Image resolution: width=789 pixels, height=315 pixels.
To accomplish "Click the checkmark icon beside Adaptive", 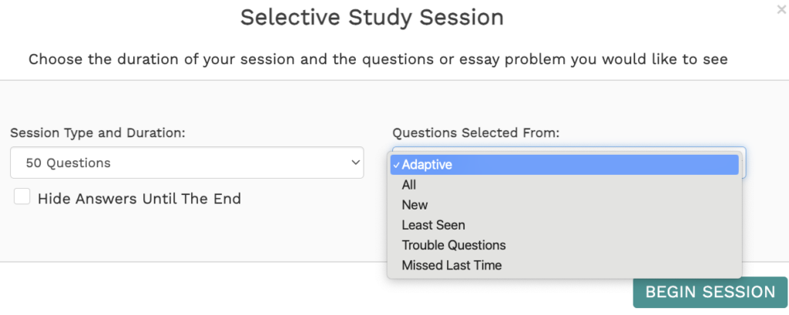I will click(x=395, y=165).
